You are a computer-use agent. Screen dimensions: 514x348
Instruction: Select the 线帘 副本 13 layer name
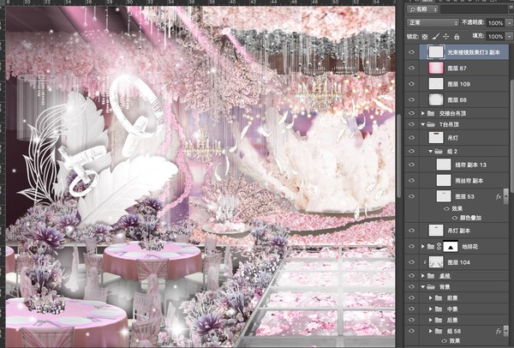pos(471,165)
